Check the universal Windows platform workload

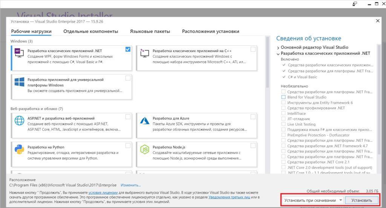point(128,78)
